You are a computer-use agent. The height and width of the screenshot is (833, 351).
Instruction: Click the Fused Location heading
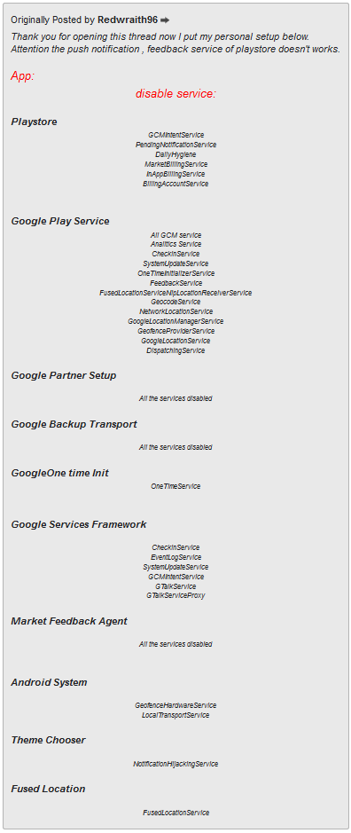[x=49, y=789]
